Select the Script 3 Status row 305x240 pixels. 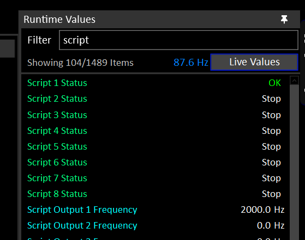click(155, 115)
